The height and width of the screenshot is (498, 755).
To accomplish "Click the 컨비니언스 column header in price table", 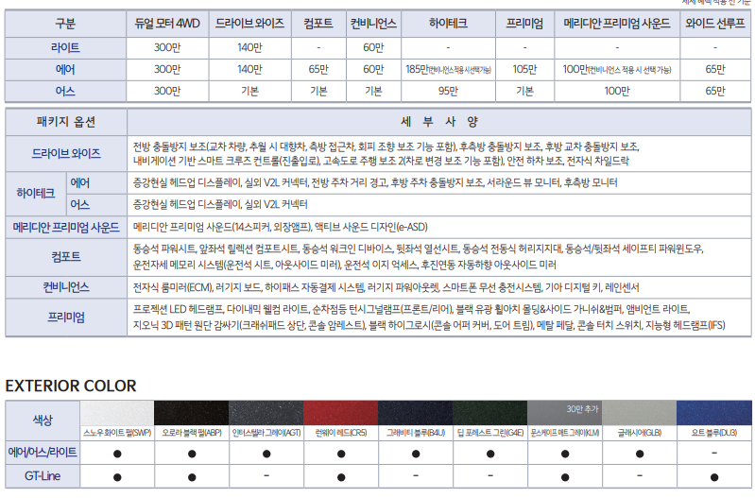I will pos(373,24).
